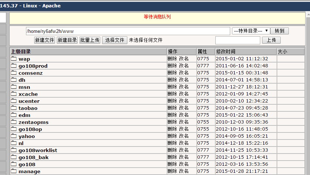Screen dimensions: 310x175
Task: Click the 新建目录 button
Action: pos(67,40)
